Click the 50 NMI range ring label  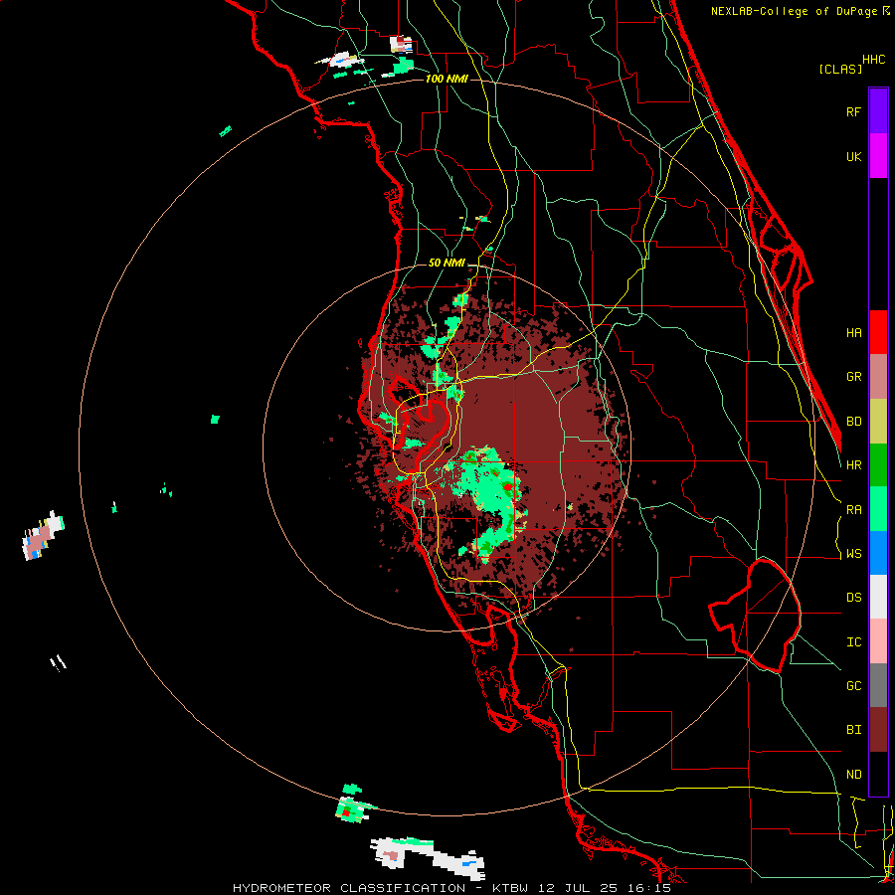tap(447, 263)
